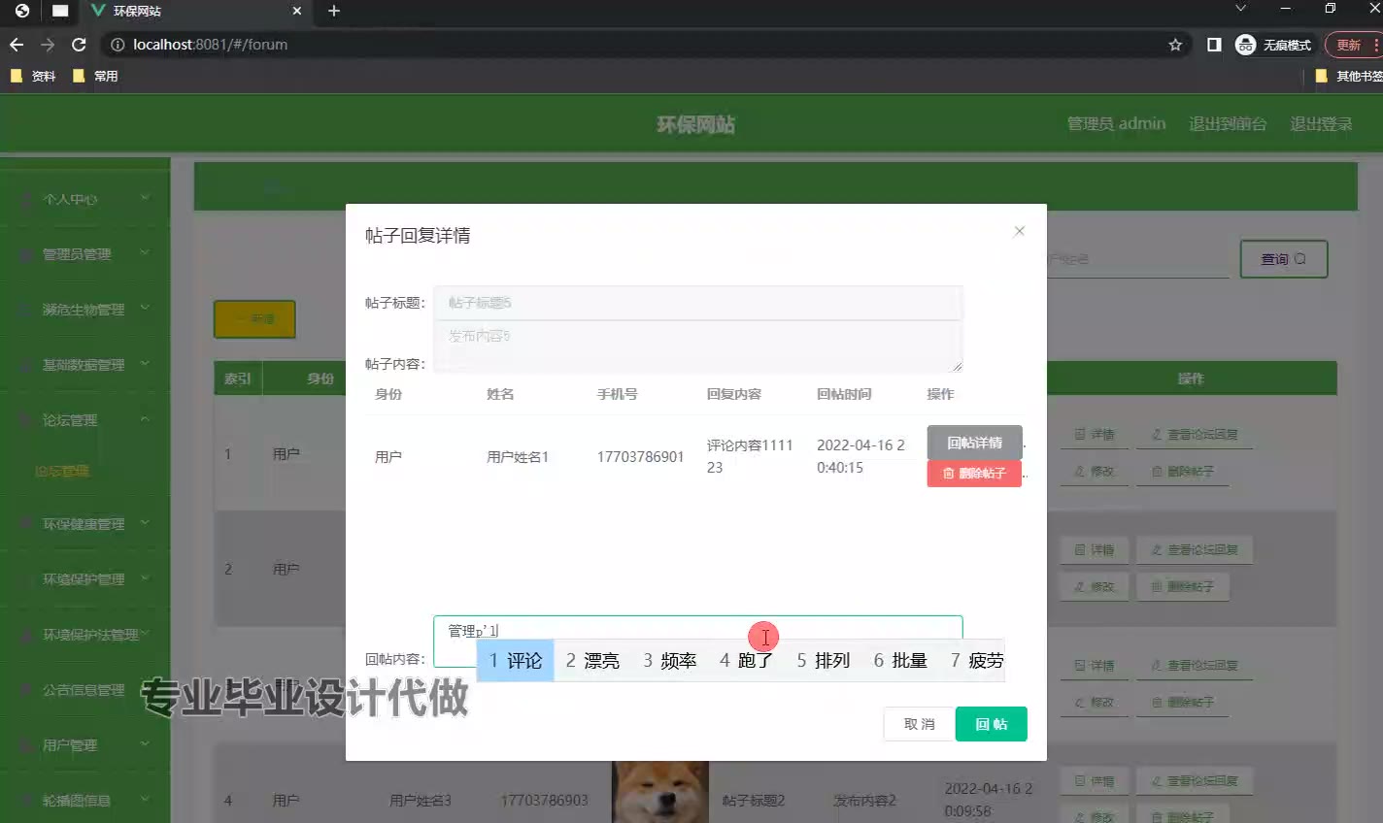Close the 帖子回复详情 dialog with the X
The image size is (1383, 823).
coord(1019,231)
